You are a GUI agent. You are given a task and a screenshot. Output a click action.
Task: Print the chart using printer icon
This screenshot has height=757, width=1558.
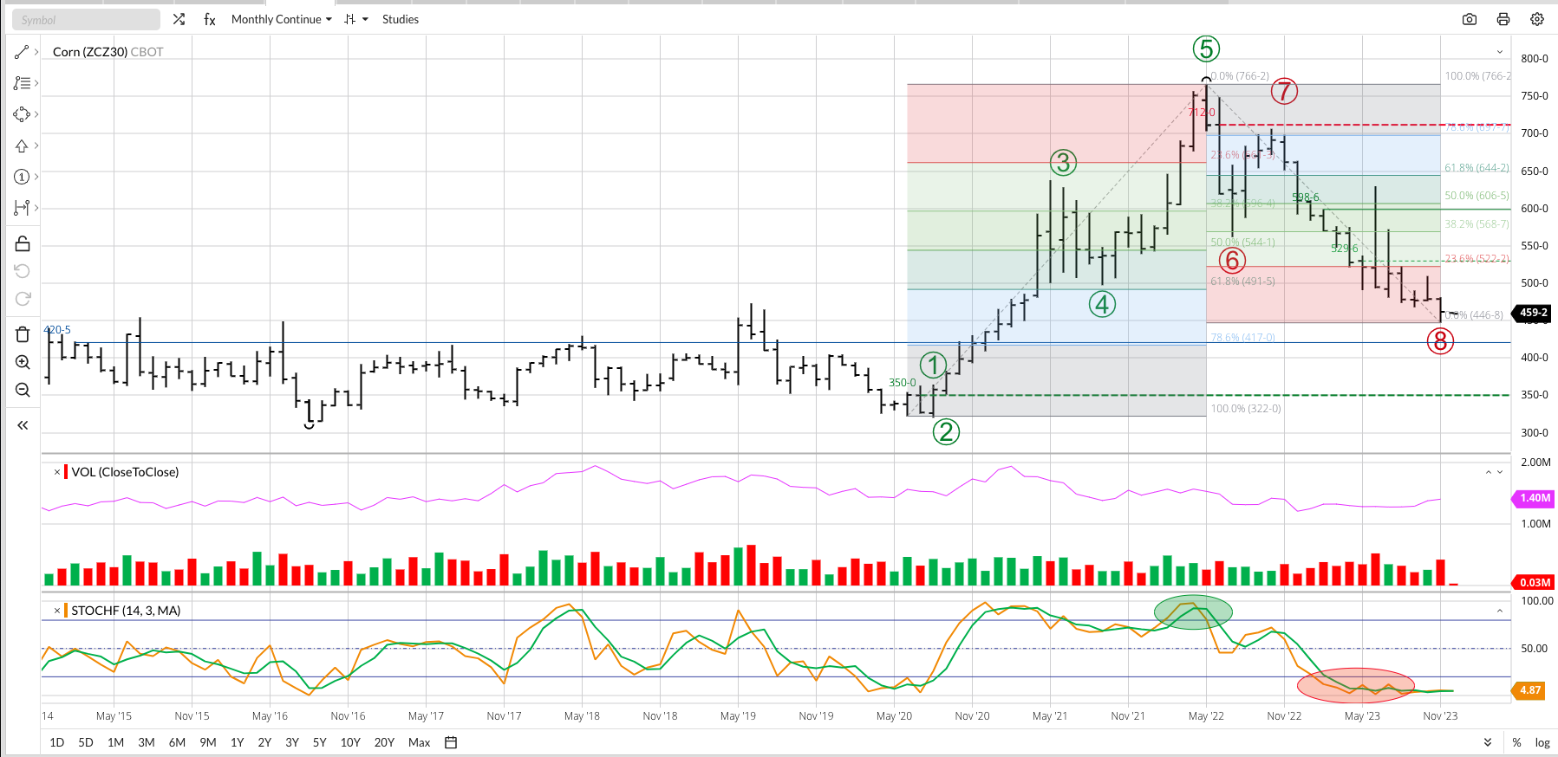[x=1503, y=19]
